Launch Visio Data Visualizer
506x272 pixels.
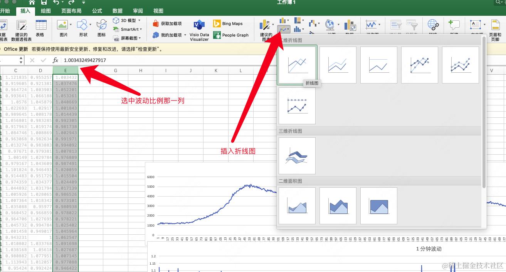199,30
